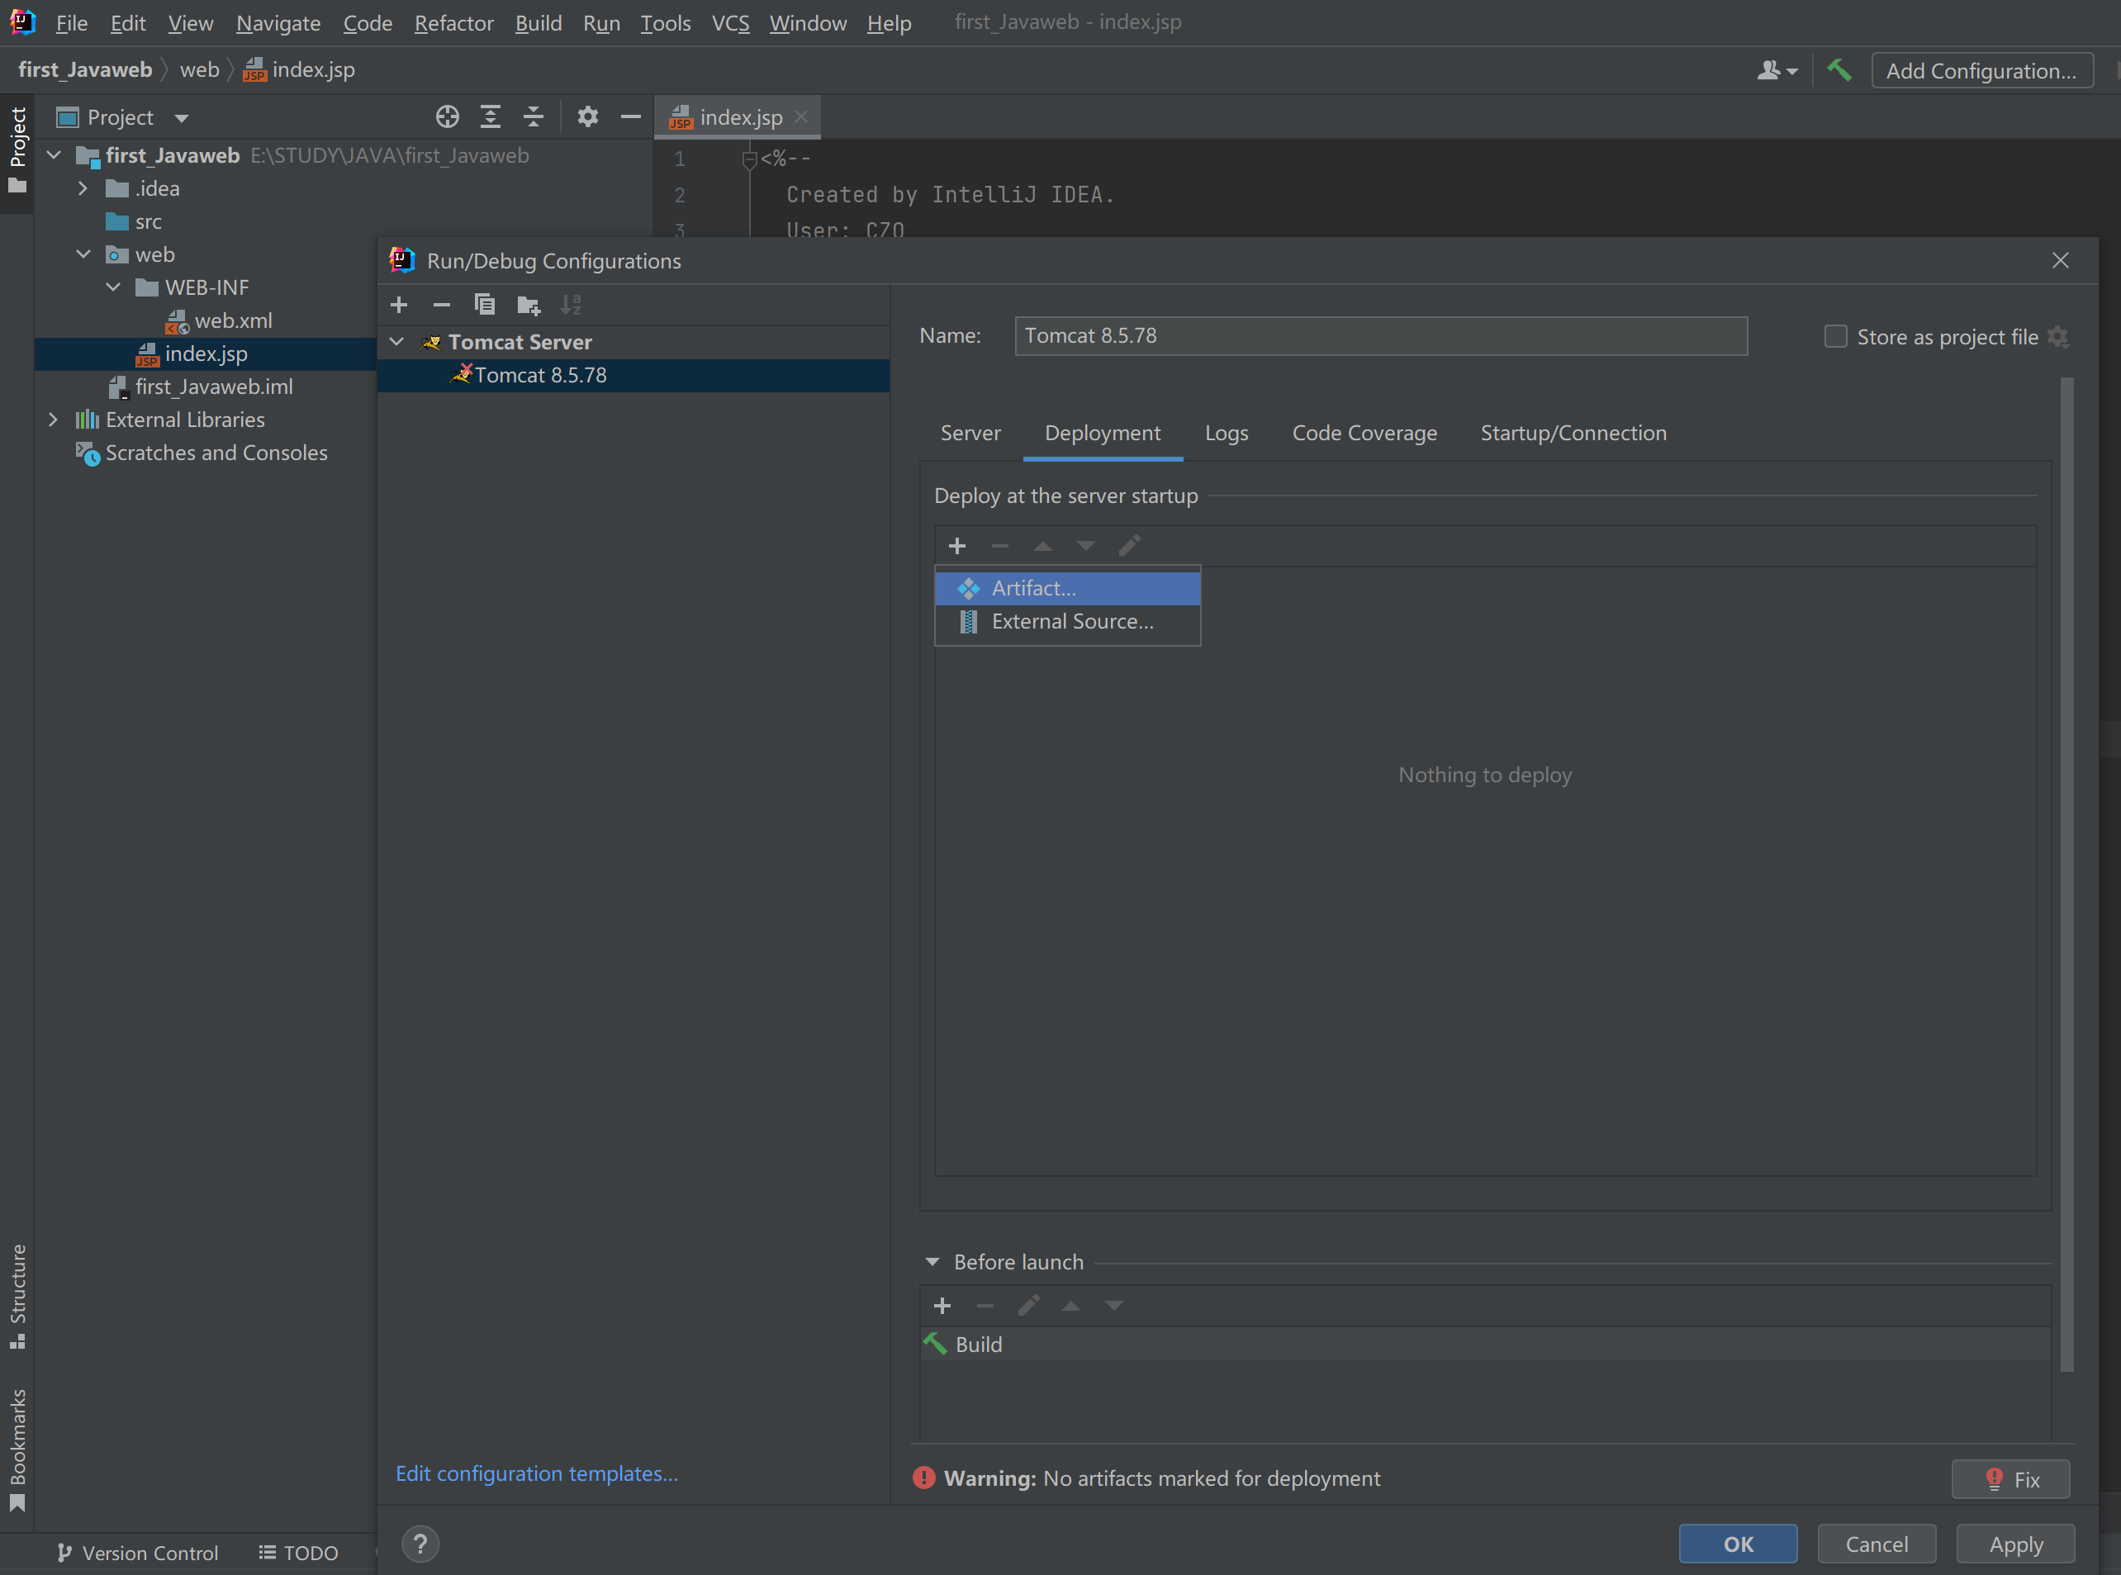
Task: Click the green hammer Build Project icon
Action: [1839, 70]
